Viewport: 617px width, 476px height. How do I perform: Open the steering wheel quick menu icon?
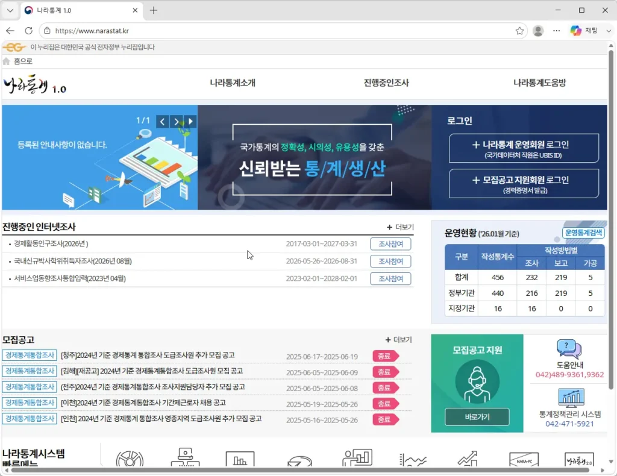130,459
